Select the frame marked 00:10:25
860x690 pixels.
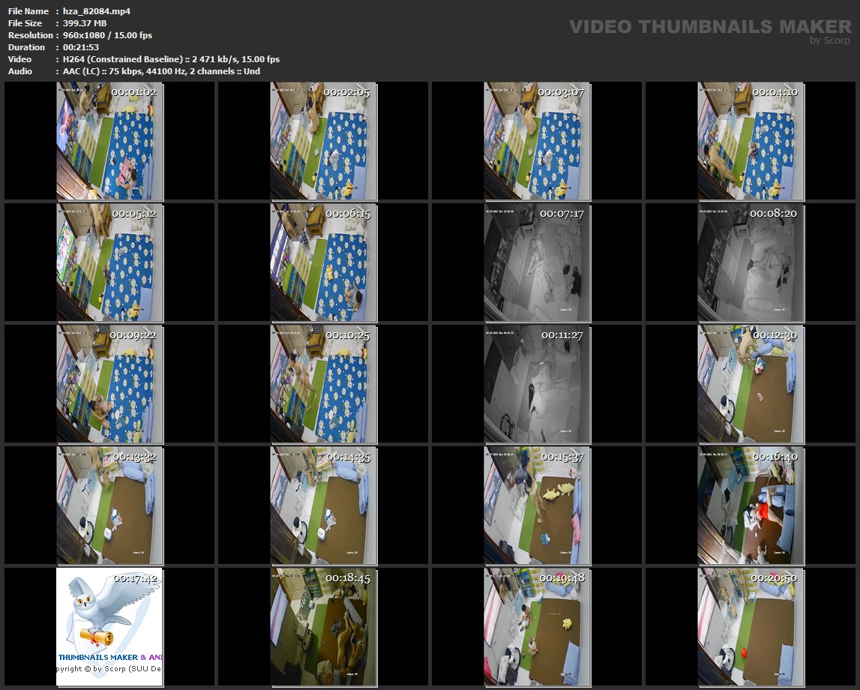tap(323, 384)
